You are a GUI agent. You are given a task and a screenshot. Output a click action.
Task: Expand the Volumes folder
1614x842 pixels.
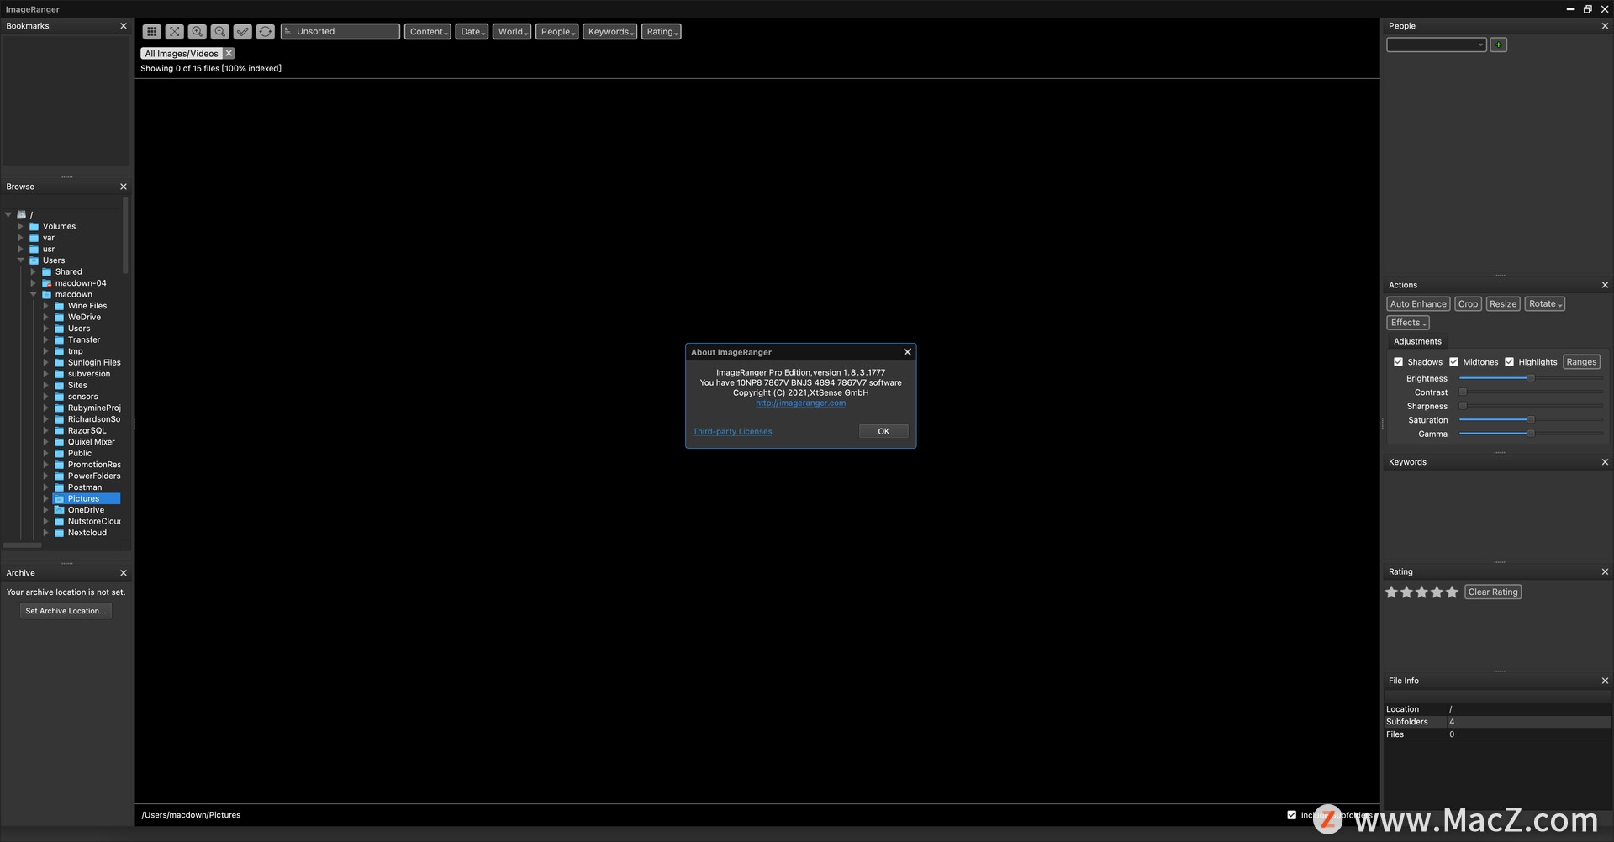pyautogui.click(x=21, y=227)
